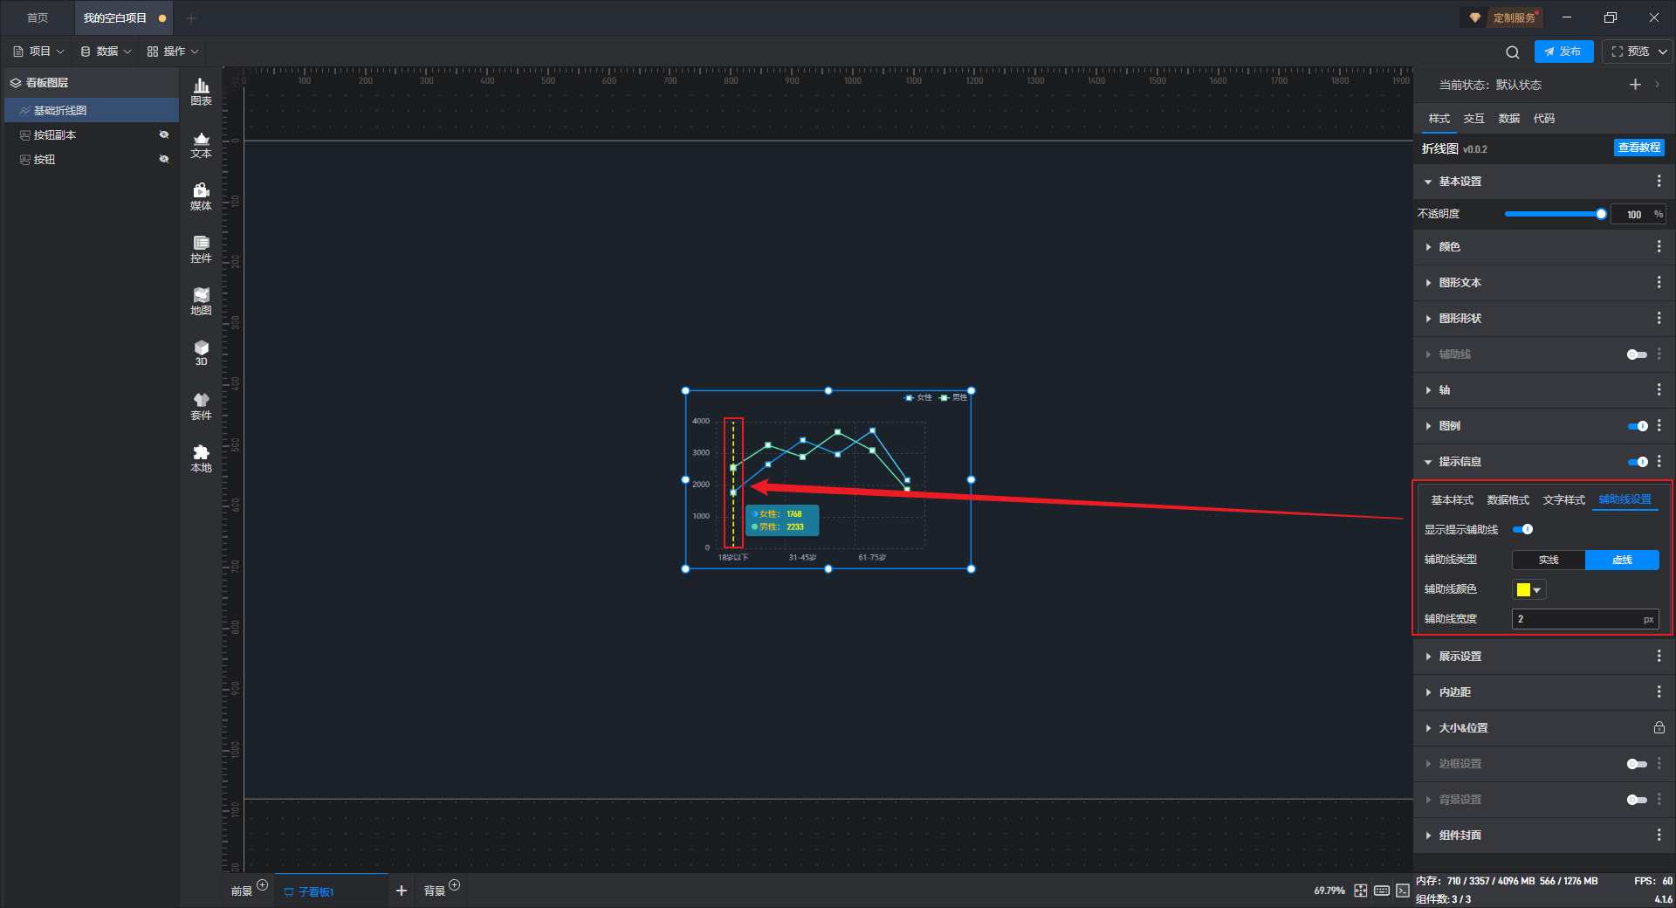Click more options dots for 内边距
Image resolution: width=1676 pixels, height=908 pixels.
tap(1659, 692)
